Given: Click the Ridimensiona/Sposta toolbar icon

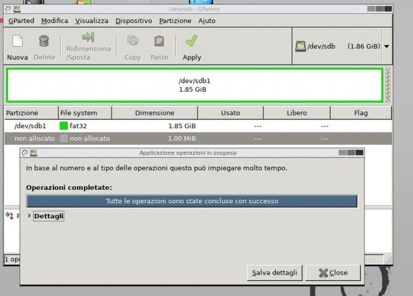Looking at the screenshot, I should coord(88,37).
